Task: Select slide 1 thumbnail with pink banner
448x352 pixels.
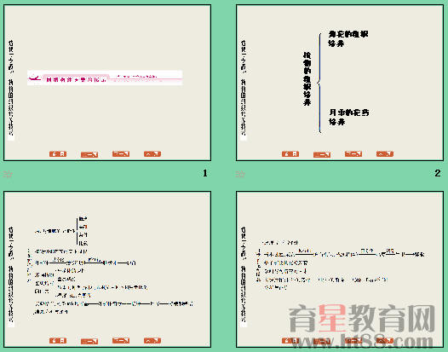Action: [107, 83]
